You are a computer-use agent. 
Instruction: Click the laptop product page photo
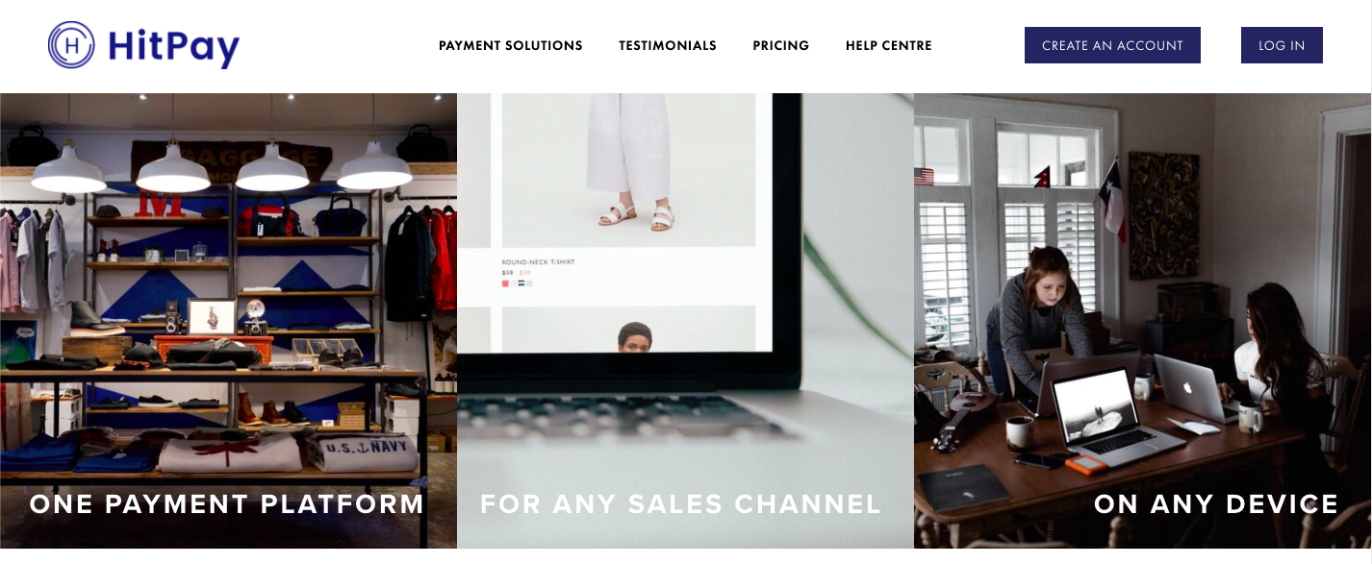click(685, 321)
